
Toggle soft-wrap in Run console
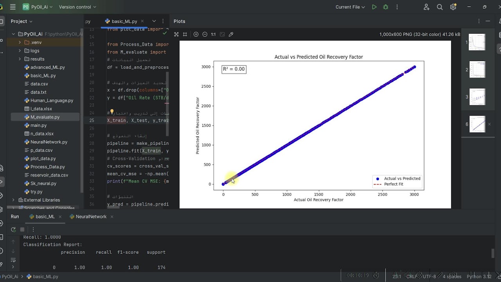point(13,260)
